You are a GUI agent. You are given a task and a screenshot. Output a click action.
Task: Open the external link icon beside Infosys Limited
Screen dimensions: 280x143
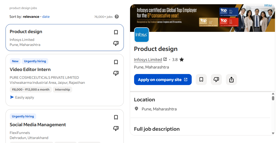coord(165,59)
